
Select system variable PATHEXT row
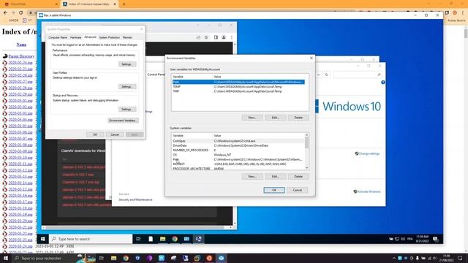tap(238, 164)
